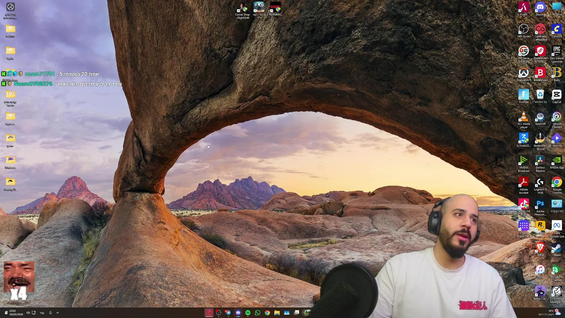The width and height of the screenshot is (565, 318).
Task: Open the Bitdefender desktop icon
Action: (x=540, y=75)
